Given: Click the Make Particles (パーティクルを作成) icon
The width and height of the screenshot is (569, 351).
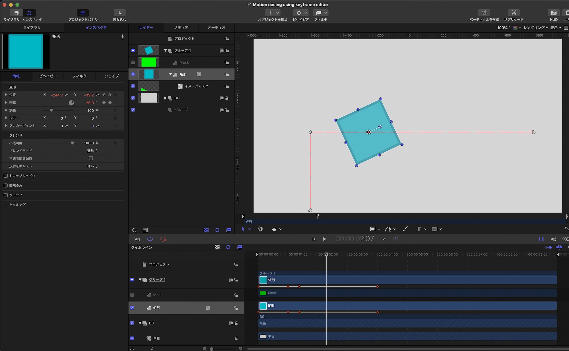Looking at the screenshot, I should 484,13.
